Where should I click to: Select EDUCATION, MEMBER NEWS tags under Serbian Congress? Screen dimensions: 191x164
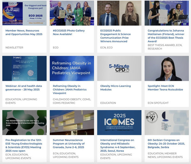pyautogui.click(x=165, y=155)
